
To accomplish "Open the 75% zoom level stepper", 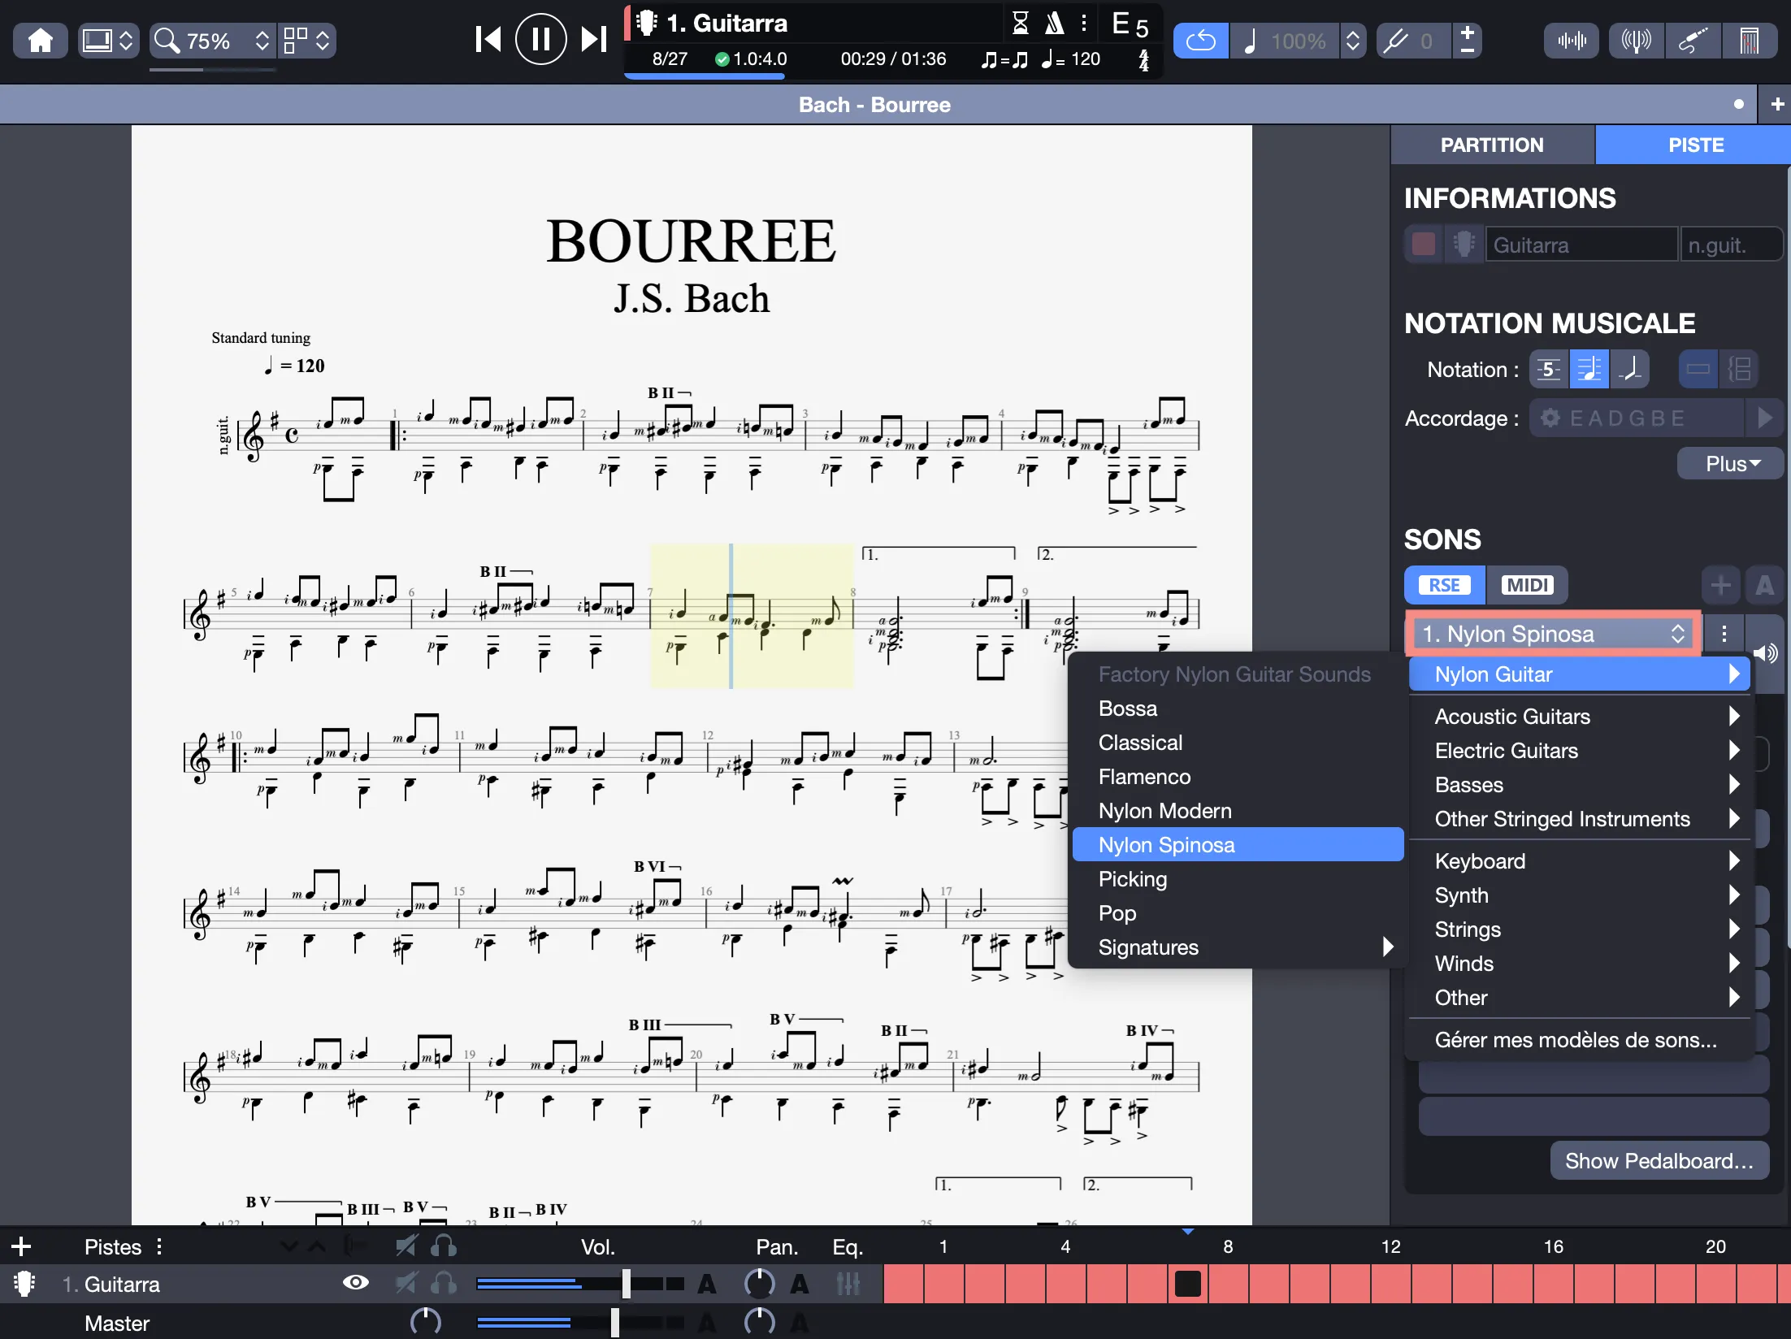I will point(262,40).
